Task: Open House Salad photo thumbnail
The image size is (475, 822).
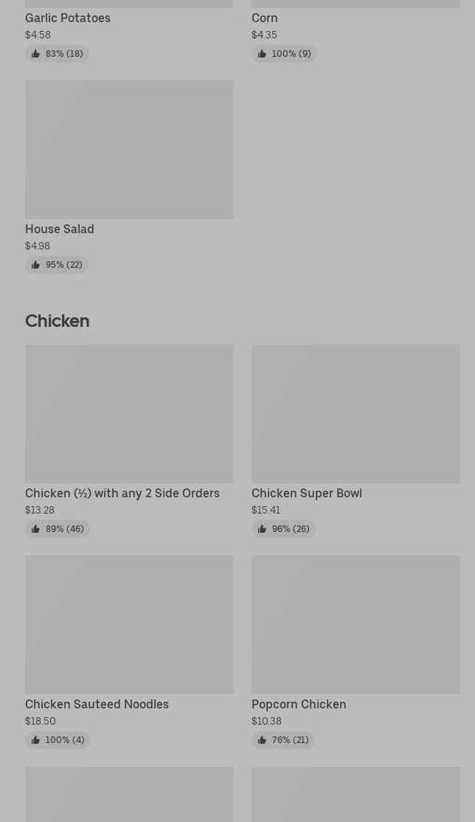Action: click(x=129, y=149)
